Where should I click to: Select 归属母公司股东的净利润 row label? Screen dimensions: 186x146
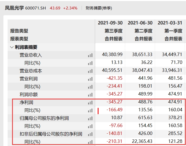click(x=44, y=118)
